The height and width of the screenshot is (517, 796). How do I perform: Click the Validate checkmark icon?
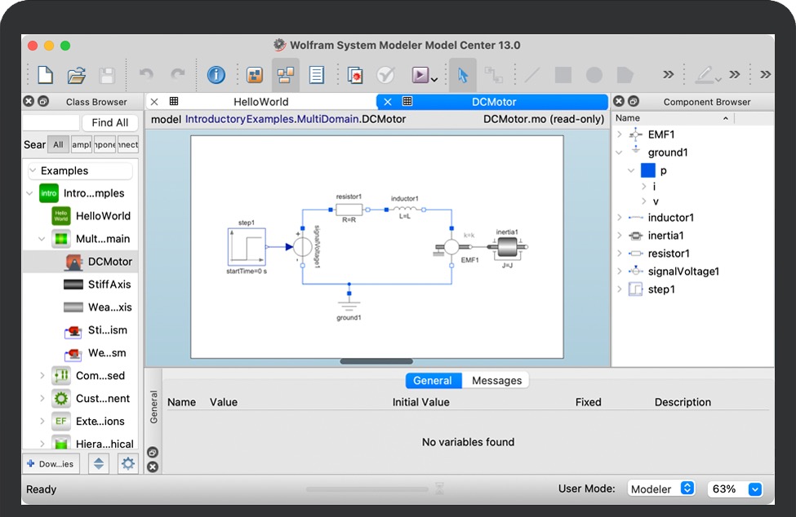point(385,75)
